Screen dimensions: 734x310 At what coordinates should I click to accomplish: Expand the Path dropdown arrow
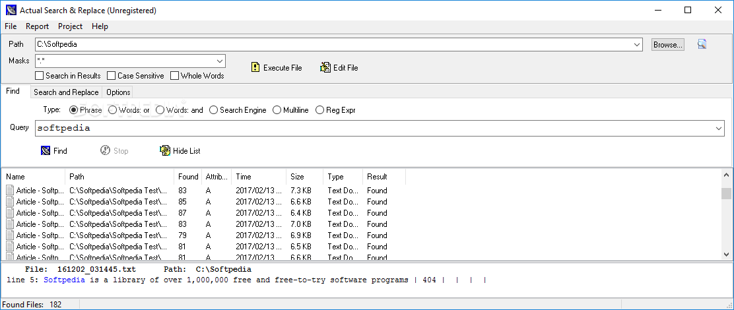pos(637,44)
